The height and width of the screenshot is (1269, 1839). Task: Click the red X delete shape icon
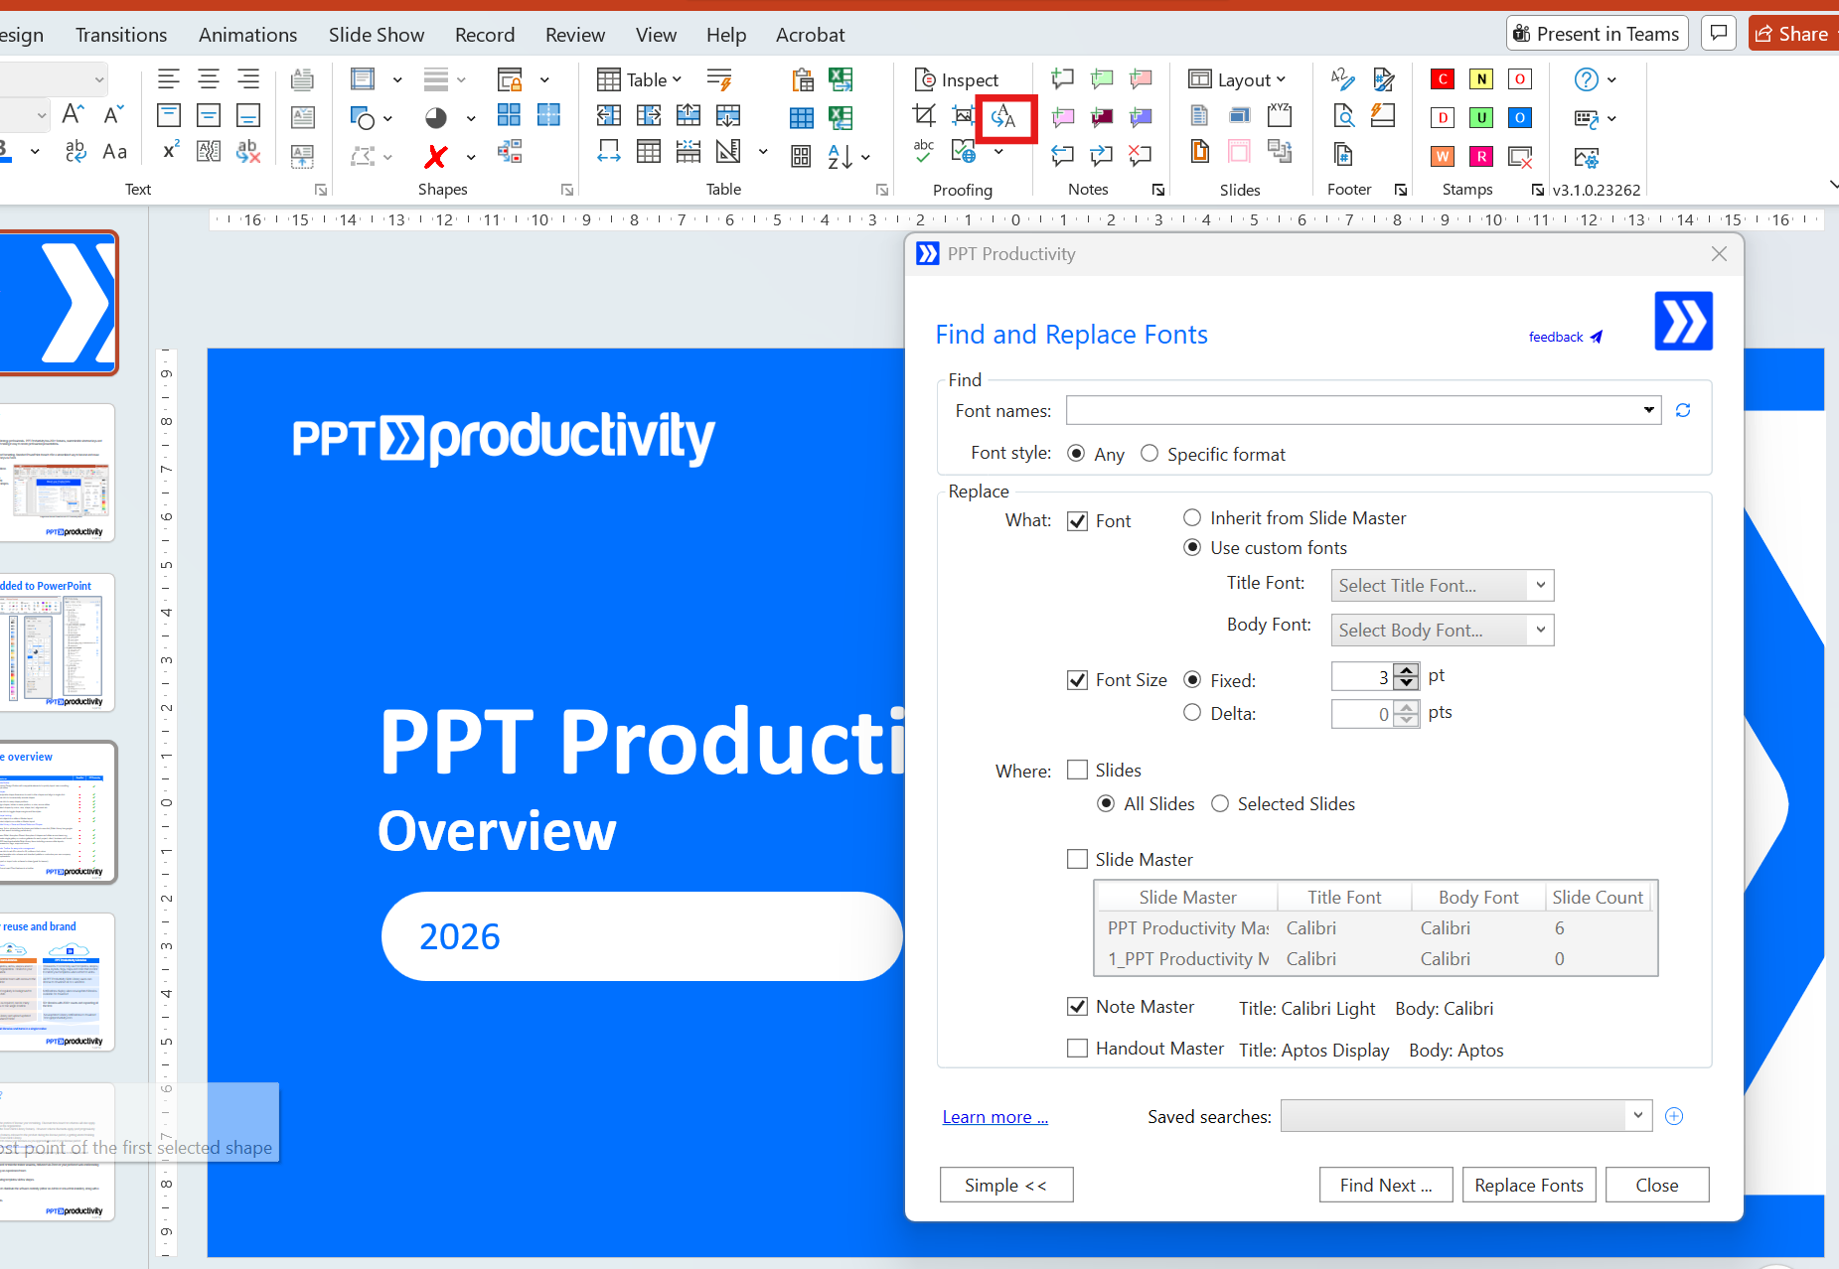(435, 156)
